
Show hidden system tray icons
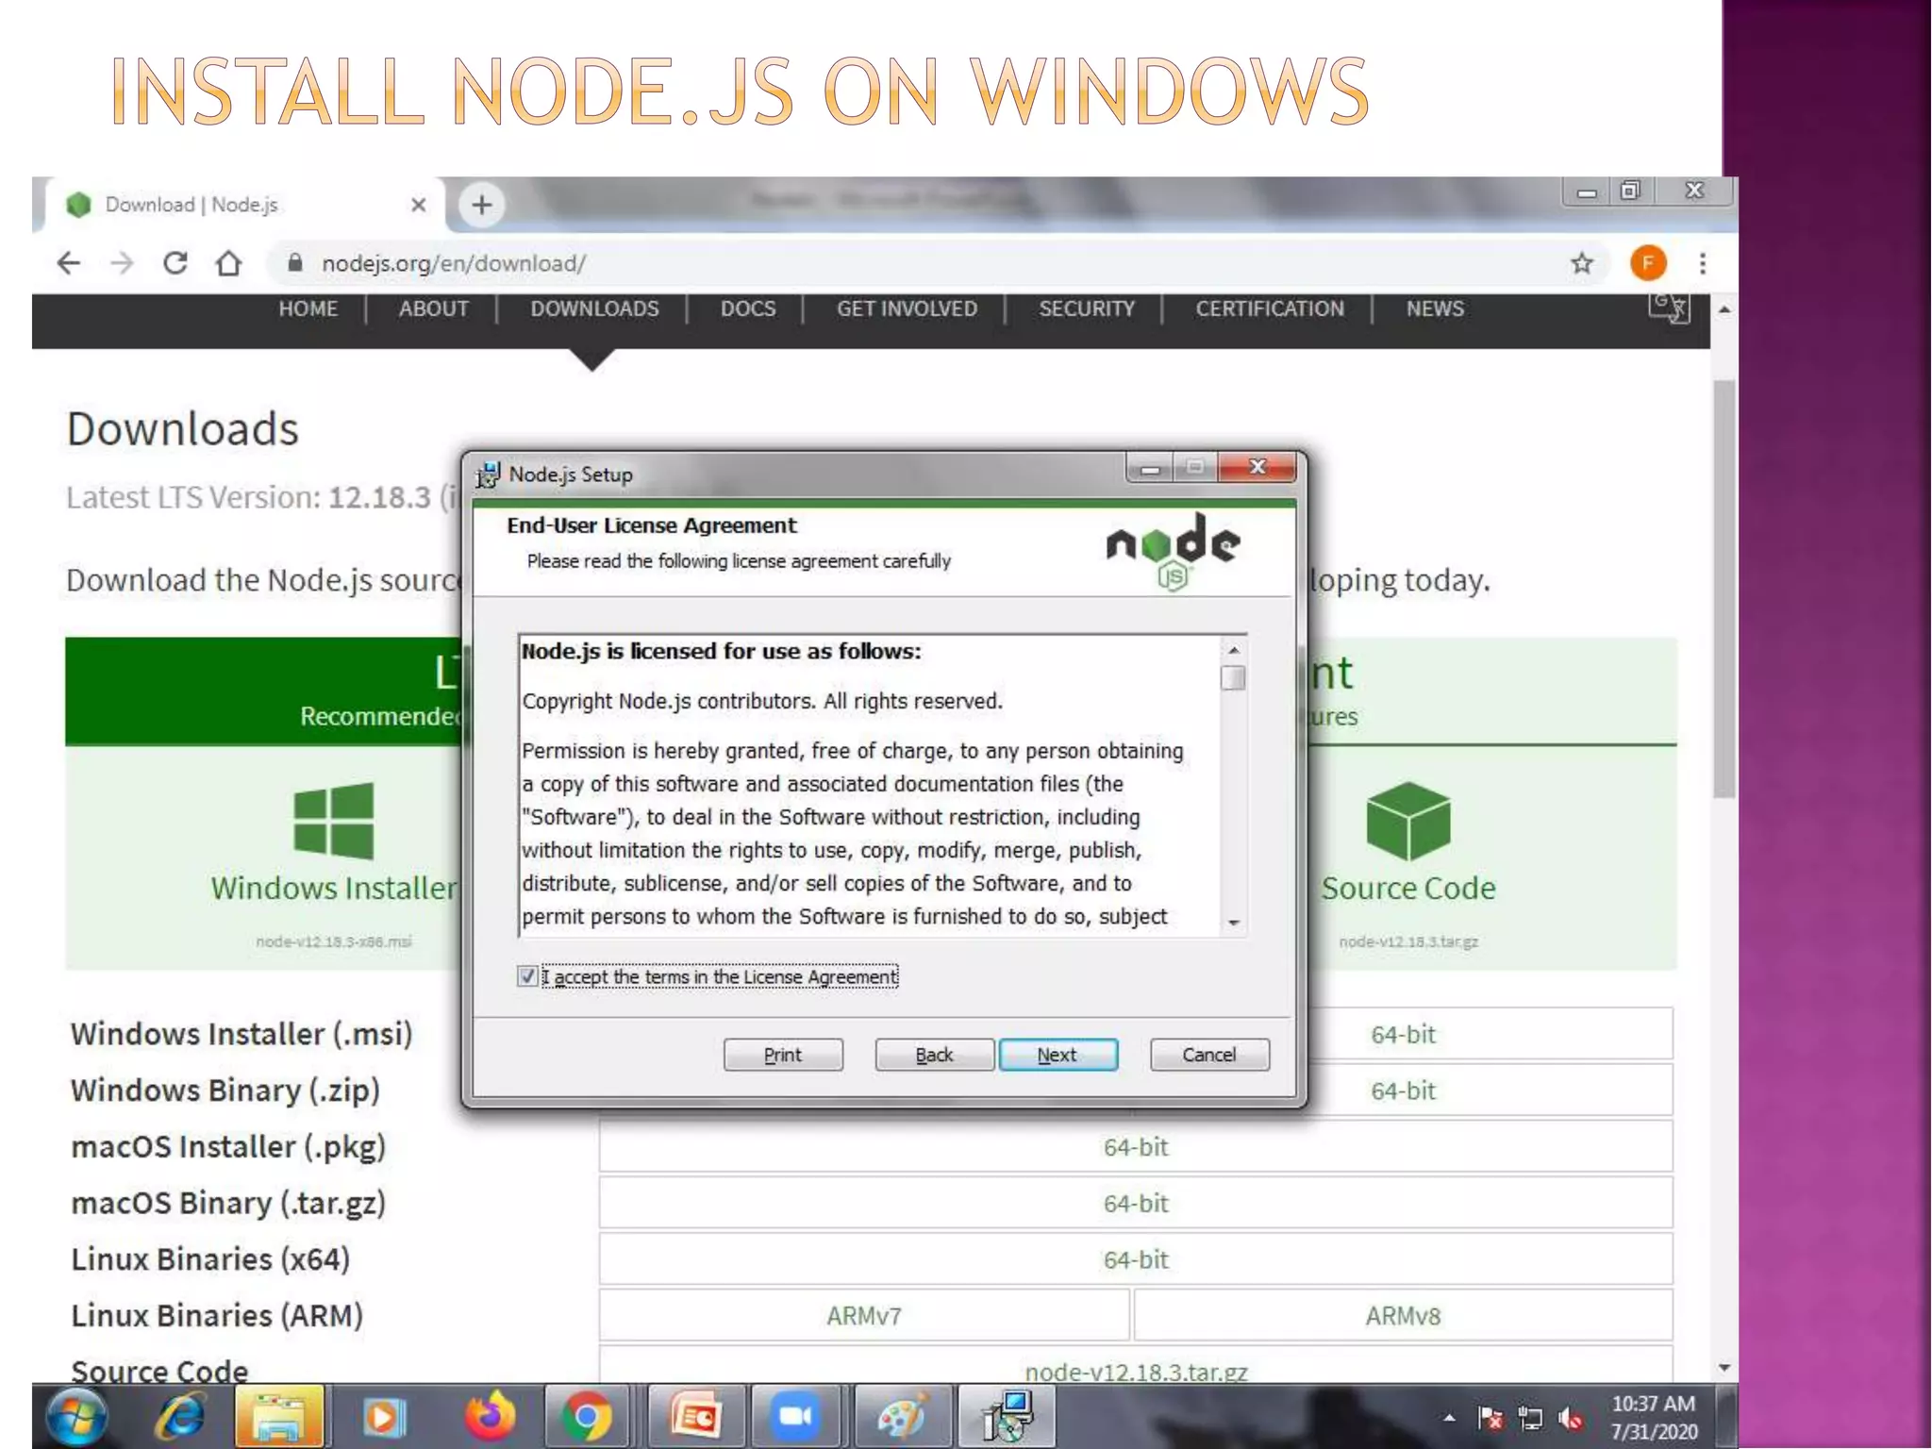(x=1449, y=1417)
